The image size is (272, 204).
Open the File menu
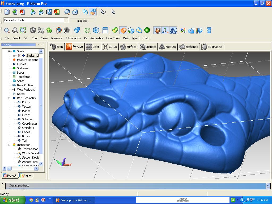point(7,38)
